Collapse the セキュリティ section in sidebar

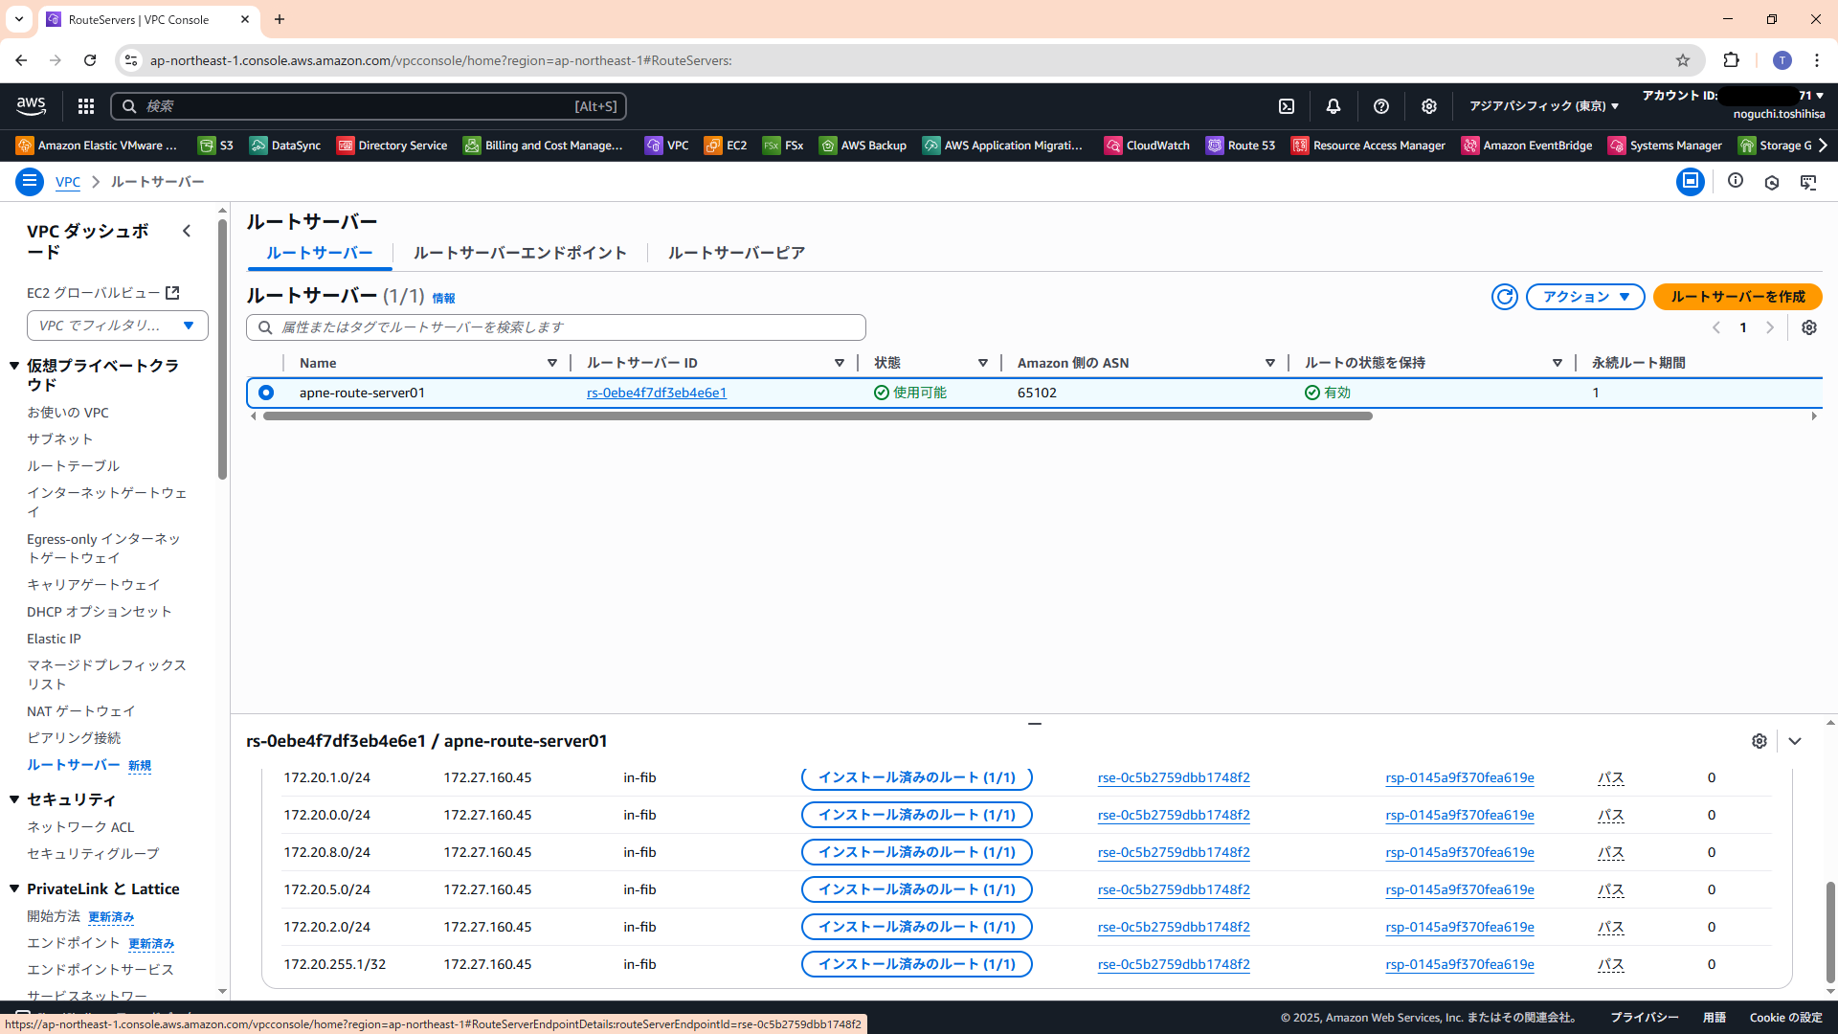pos(14,798)
